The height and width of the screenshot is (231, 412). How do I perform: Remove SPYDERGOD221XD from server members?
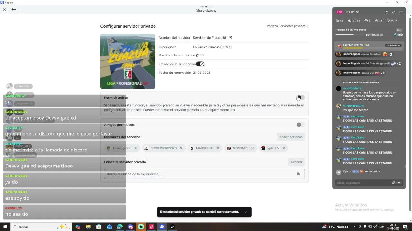click(181, 148)
